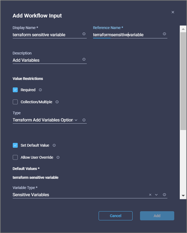Viewport: 187px width, 233px height.
Task: Expand the Variable Type dropdown chevron
Action: tap(156, 195)
